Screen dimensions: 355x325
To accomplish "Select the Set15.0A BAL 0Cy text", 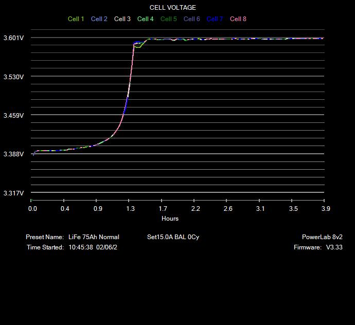I will pos(173,237).
